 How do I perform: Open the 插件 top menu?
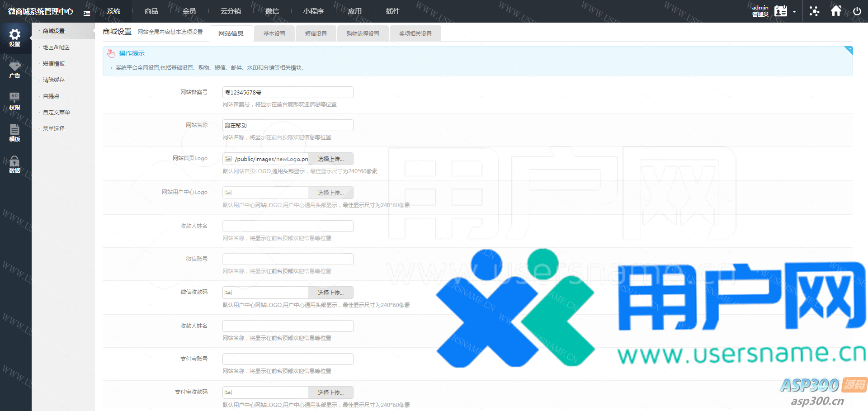tap(393, 11)
